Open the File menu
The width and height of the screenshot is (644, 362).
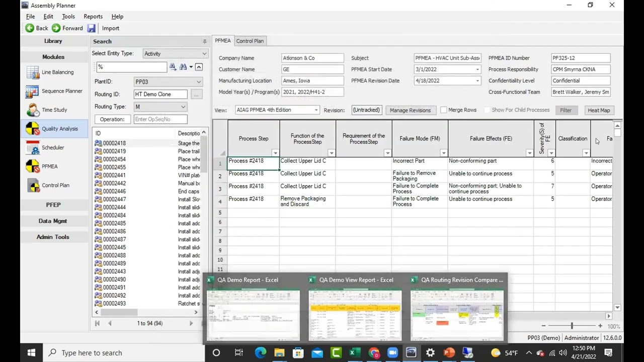coord(30,17)
